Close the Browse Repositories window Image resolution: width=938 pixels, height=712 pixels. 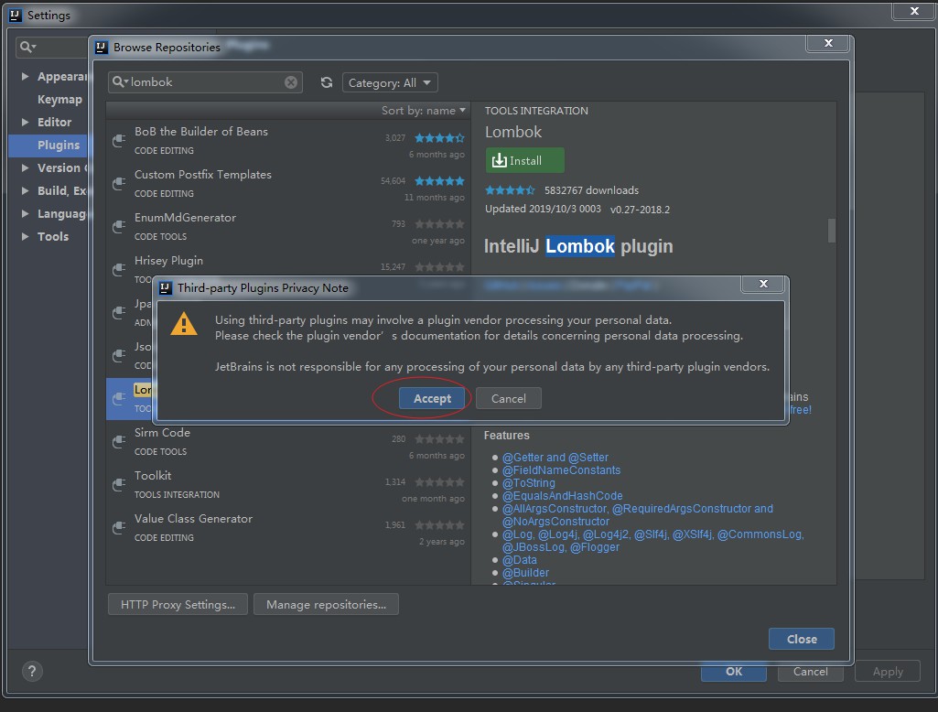(828, 43)
